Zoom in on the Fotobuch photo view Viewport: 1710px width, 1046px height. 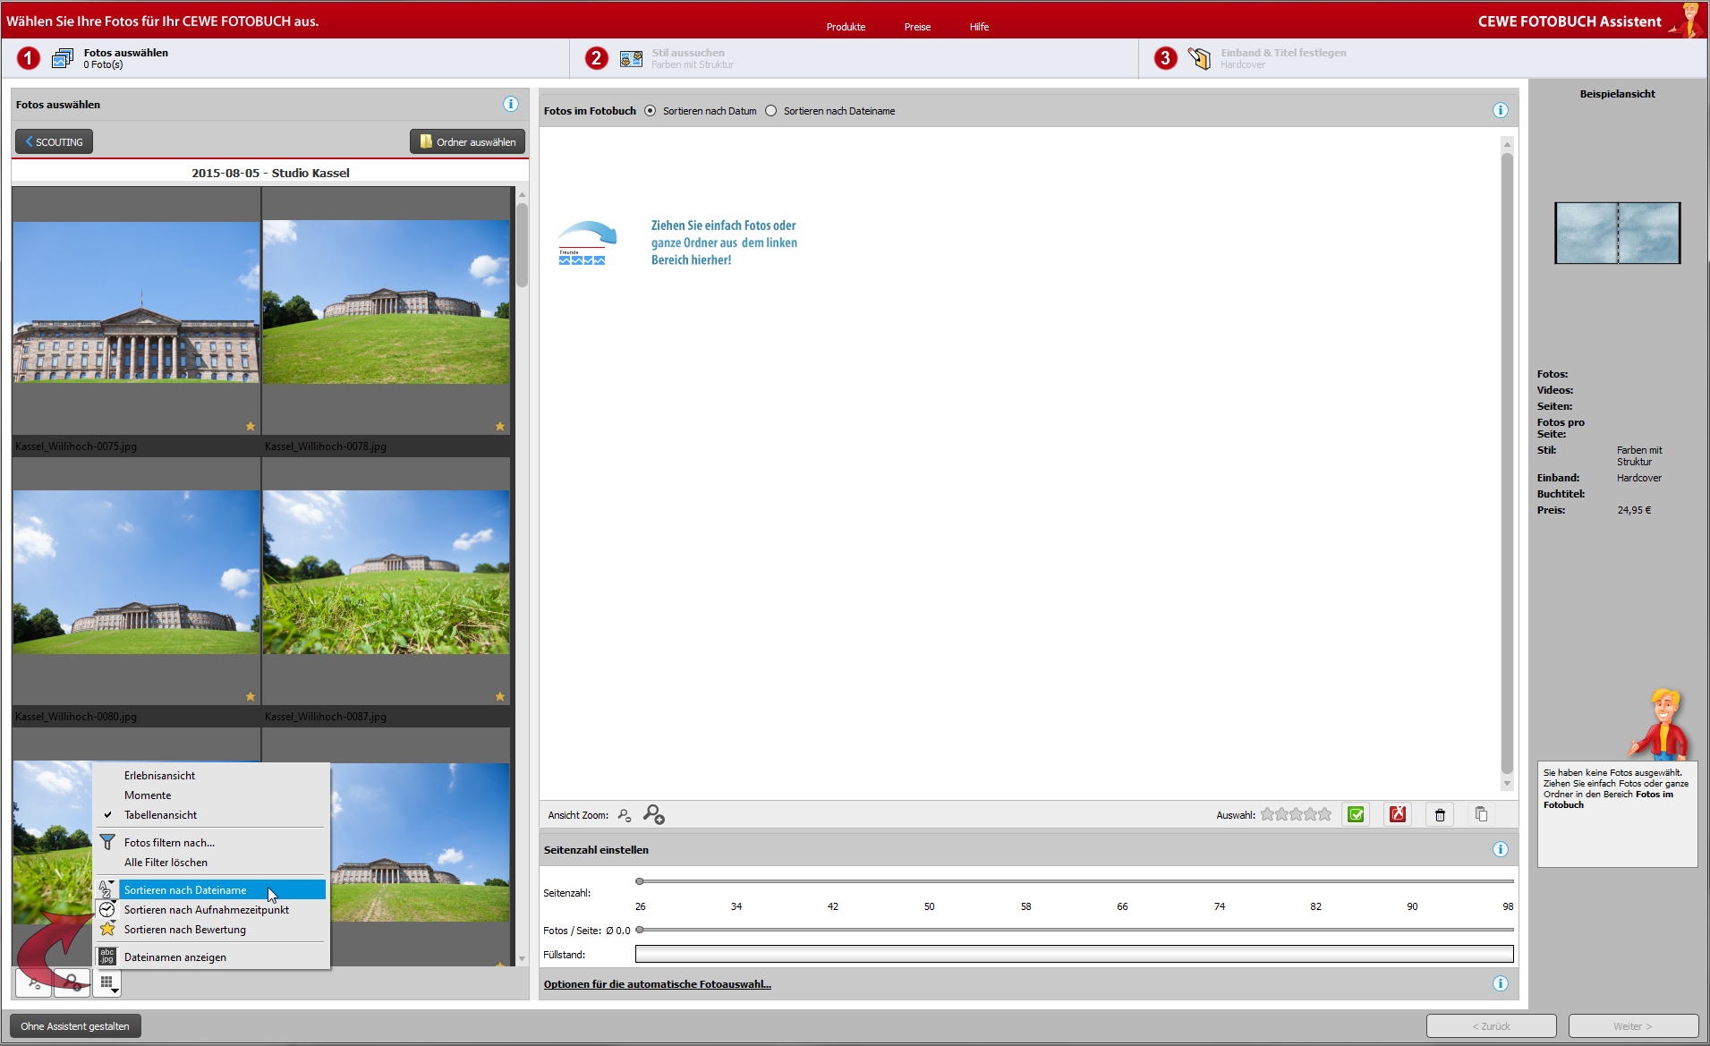point(653,814)
